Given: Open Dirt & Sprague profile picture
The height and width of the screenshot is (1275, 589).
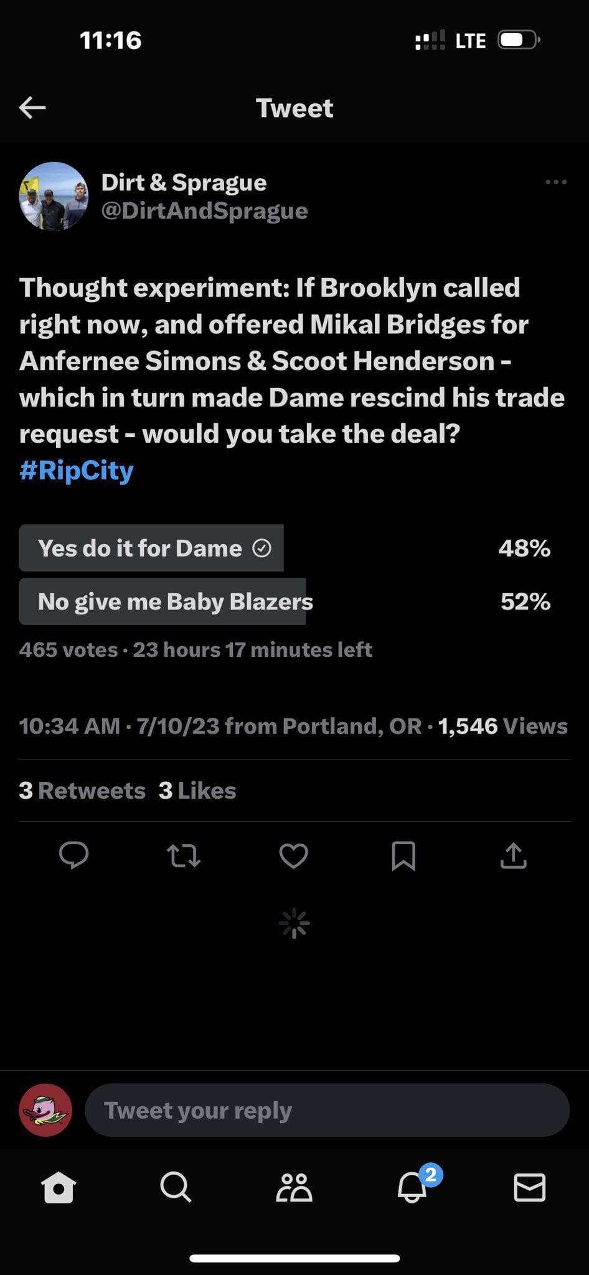Looking at the screenshot, I should (54, 196).
